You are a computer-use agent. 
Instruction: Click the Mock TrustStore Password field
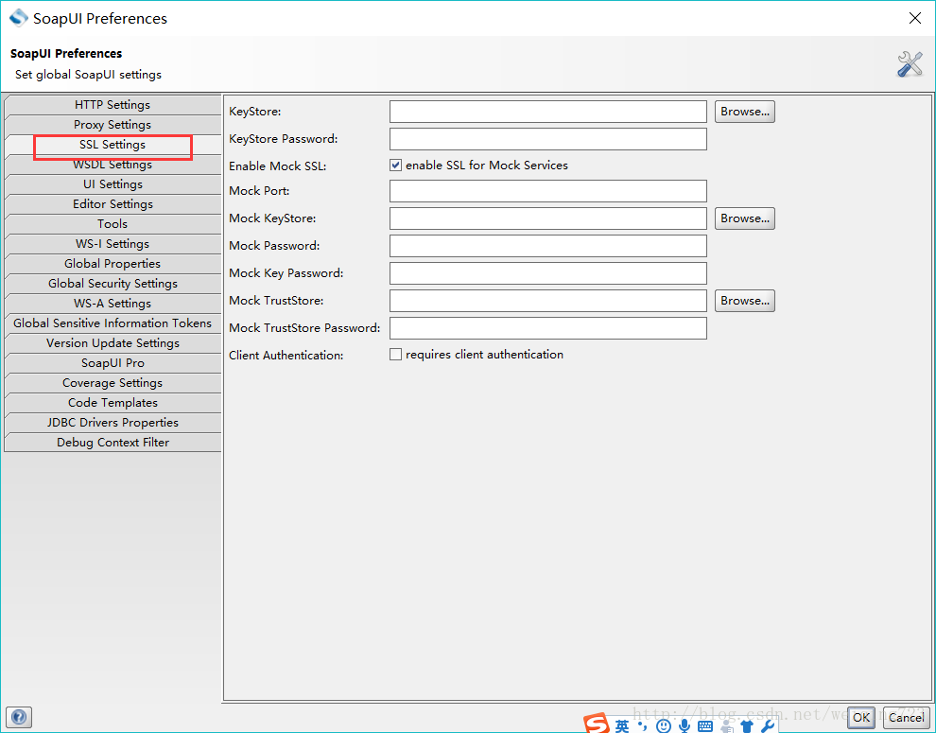pos(548,328)
